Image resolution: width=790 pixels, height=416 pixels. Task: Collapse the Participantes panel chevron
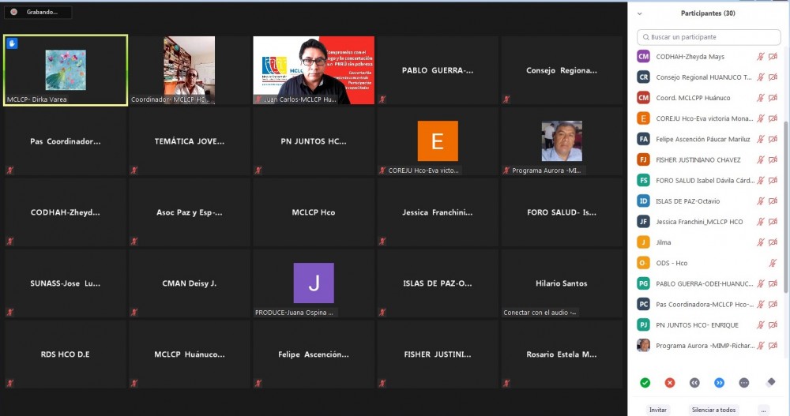(639, 13)
